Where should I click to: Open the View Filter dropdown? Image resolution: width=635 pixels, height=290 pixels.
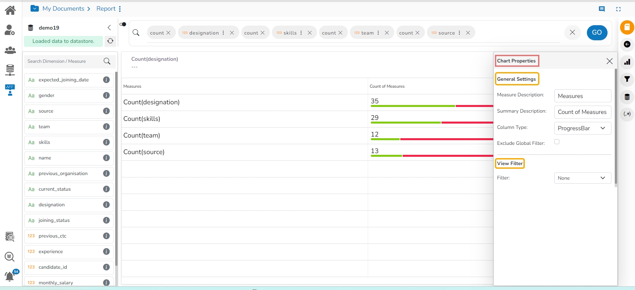click(583, 178)
